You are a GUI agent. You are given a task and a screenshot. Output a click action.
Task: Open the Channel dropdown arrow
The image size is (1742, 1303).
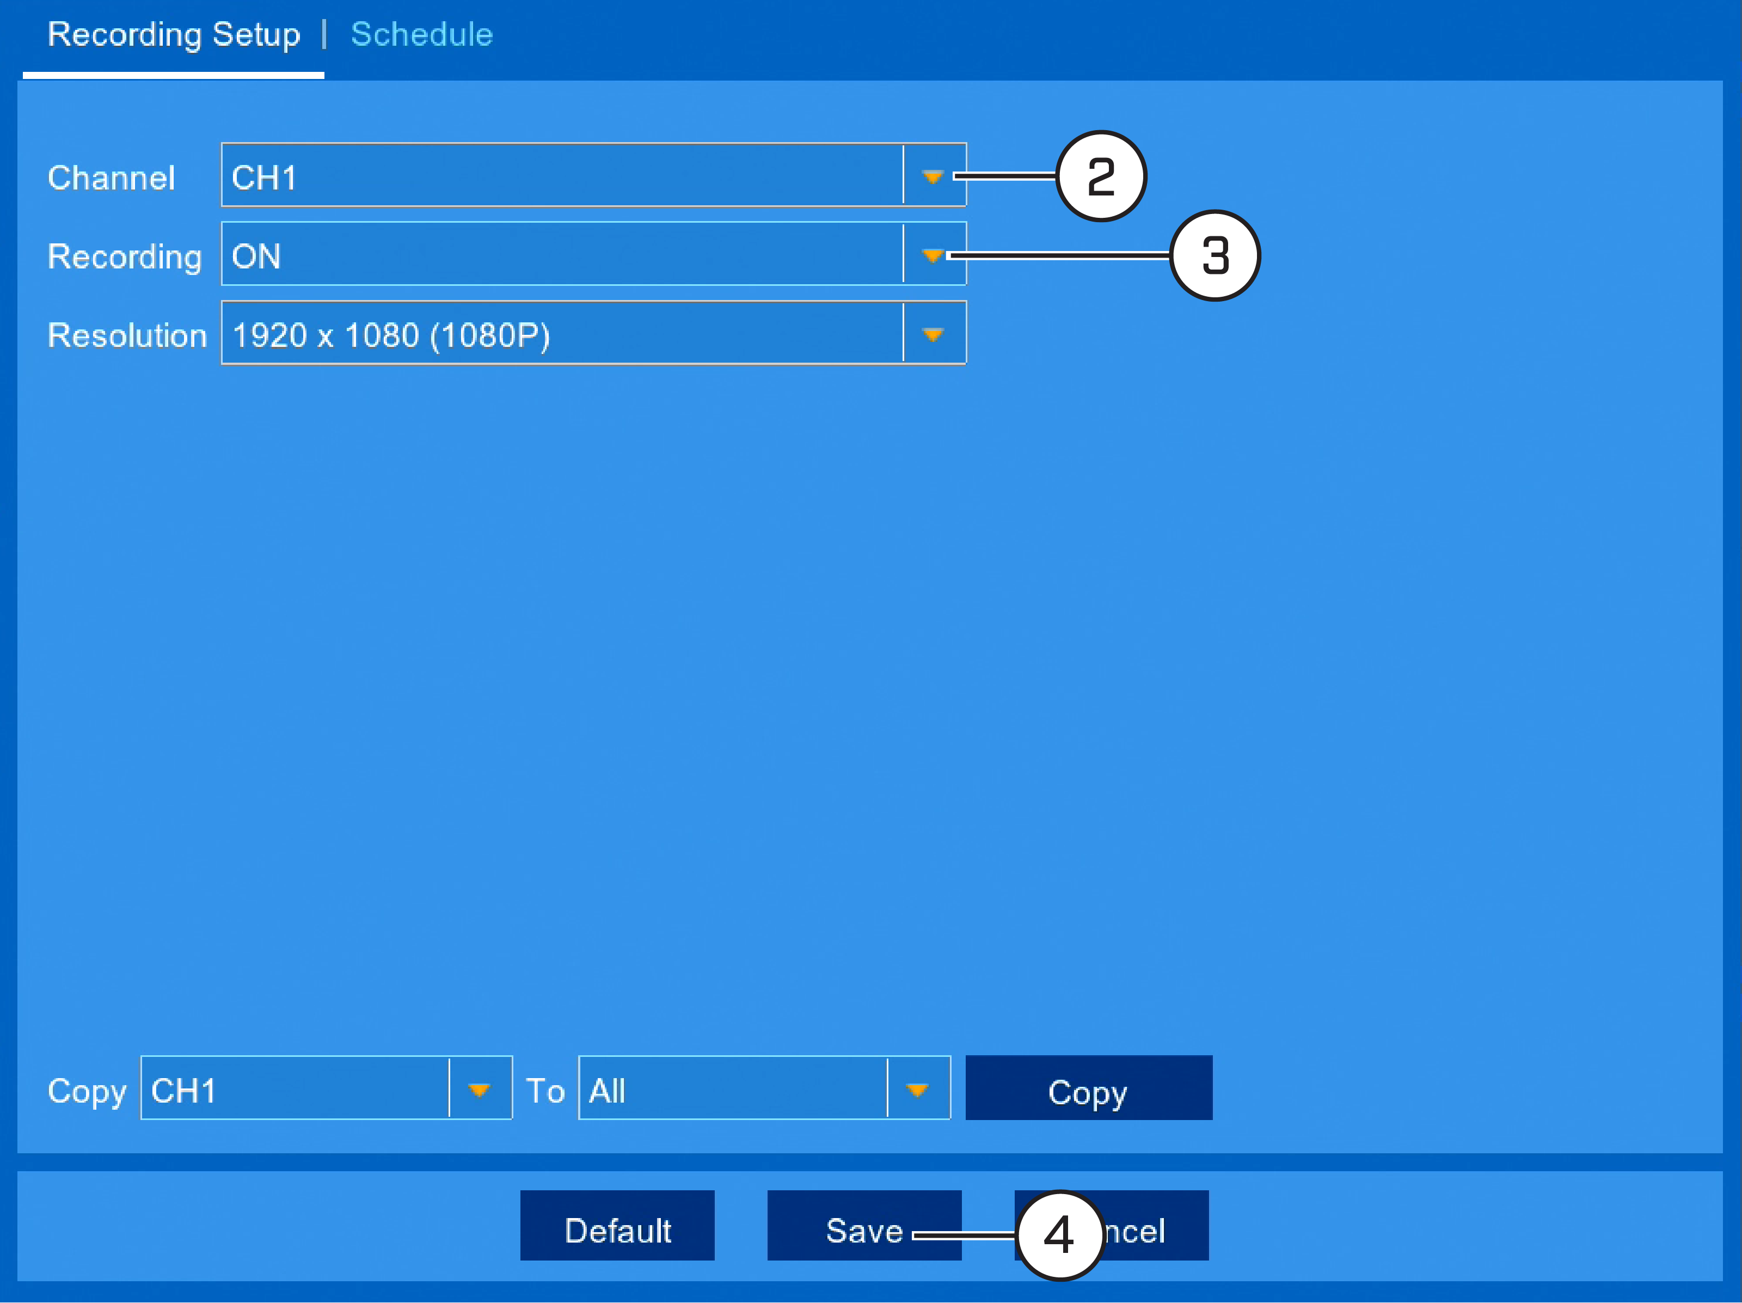933,176
